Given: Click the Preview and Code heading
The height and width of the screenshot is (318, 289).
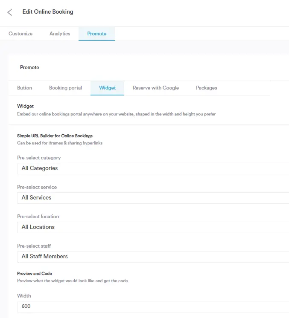Looking at the screenshot, I should (35, 274).
